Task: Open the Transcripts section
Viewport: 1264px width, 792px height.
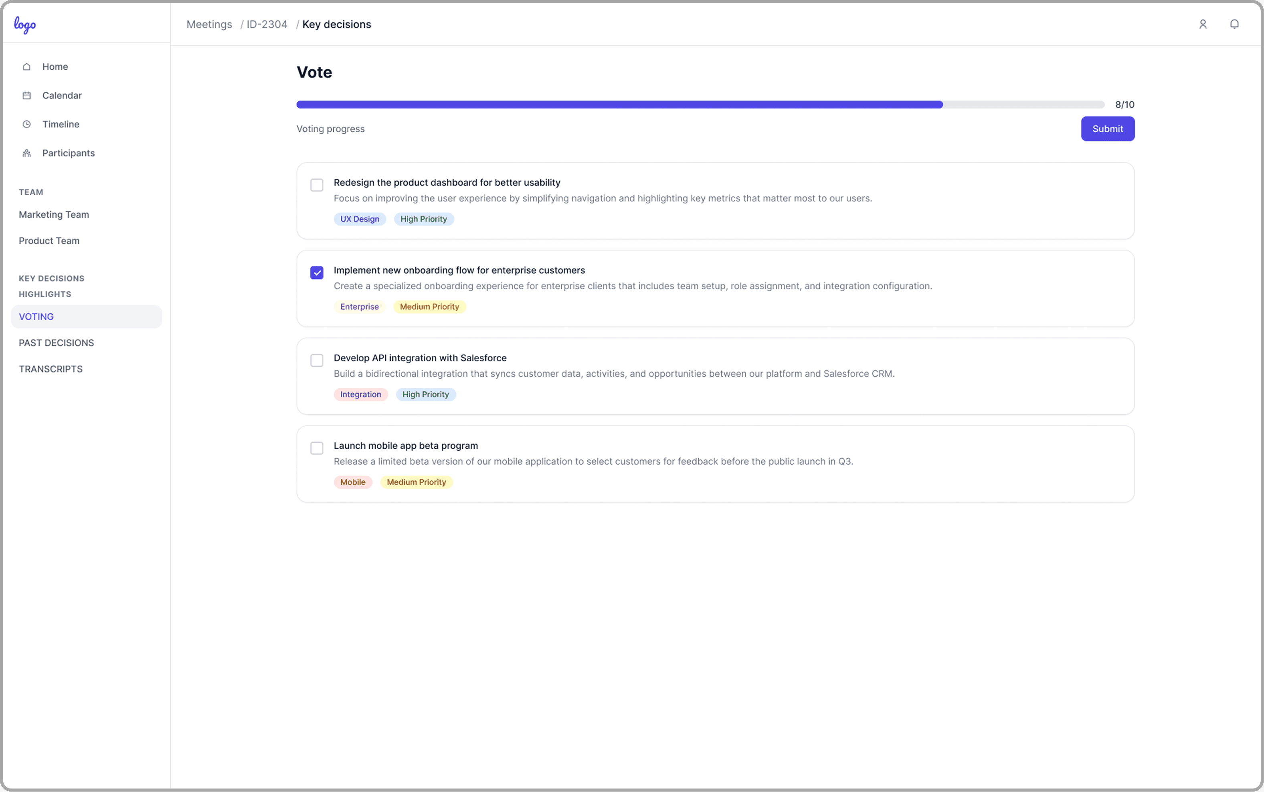Action: (51, 369)
